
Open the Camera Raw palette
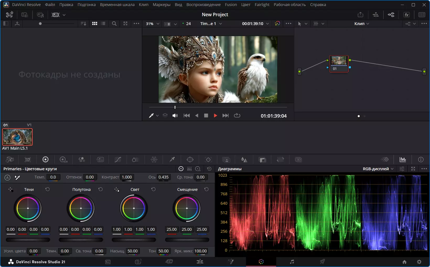coord(10,160)
